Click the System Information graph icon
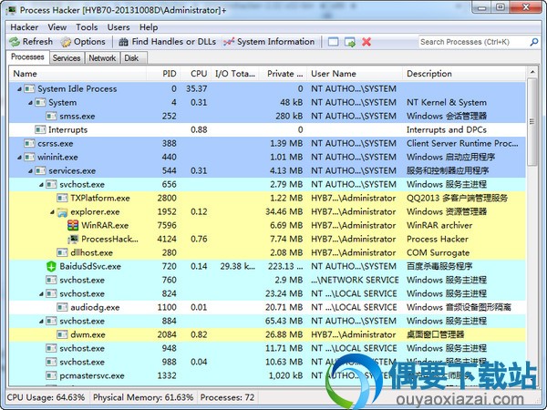This screenshot has width=547, height=410. [x=229, y=42]
